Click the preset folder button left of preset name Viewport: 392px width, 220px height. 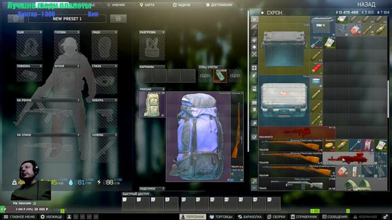[16, 19]
